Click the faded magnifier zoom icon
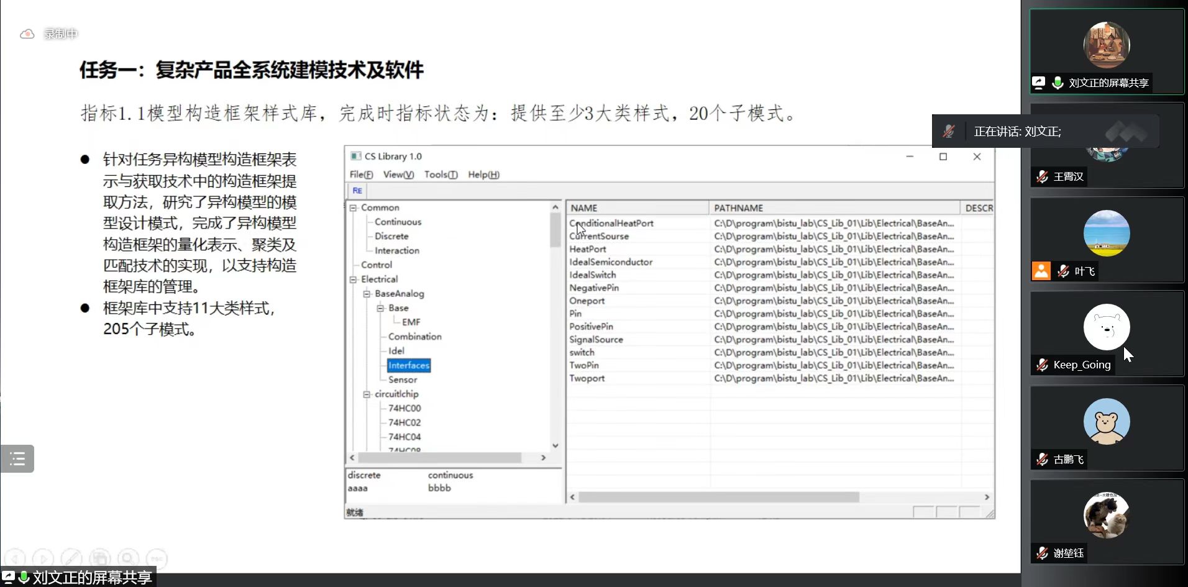Image resolution: width=1188 pixels, height=587 pixels. click(x=128, y=558)
